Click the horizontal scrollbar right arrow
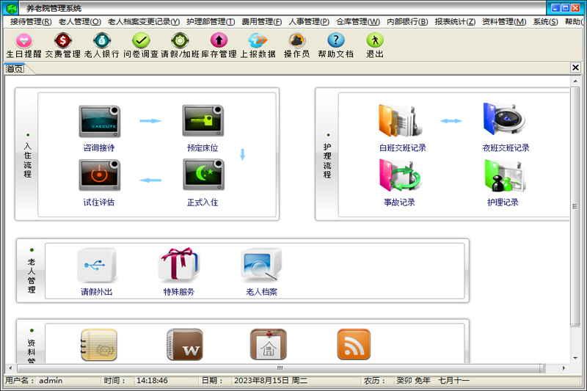 [564, 368]
